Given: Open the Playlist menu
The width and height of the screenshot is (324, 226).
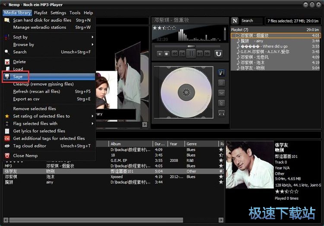Looking at the screenshot, I should click(x=41, y=13).
